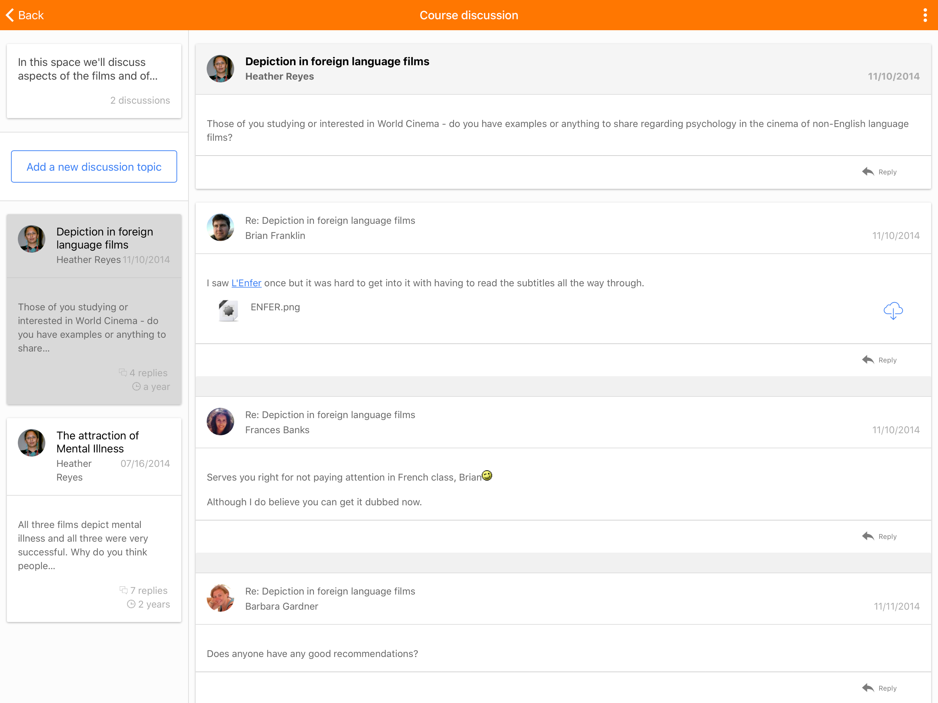Click date 11/11/2014 on Barbara's post
This screenshot has width=938, height=703.
pyautogui.click(x=896, y=606)
